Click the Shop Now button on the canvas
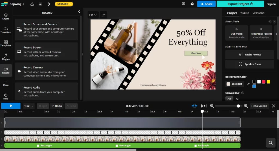The width and height of the screenshot is (279, 151). [x=196, y=53]
